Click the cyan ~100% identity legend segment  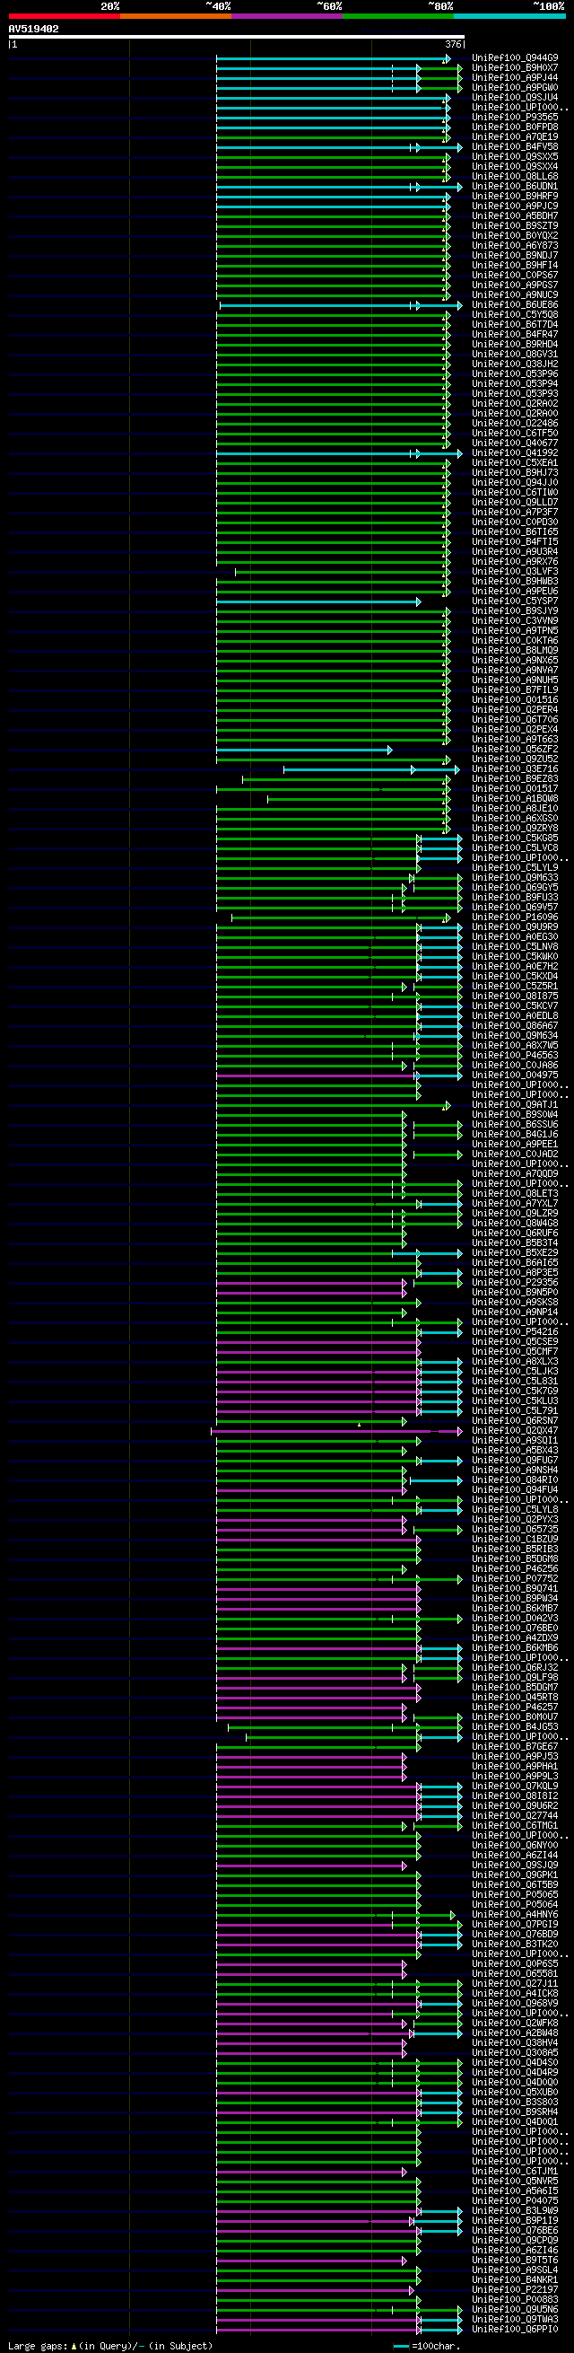[509, 16]
